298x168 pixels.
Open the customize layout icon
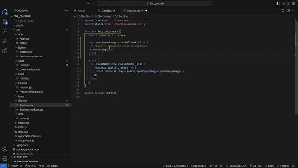(x=294, y=3)
